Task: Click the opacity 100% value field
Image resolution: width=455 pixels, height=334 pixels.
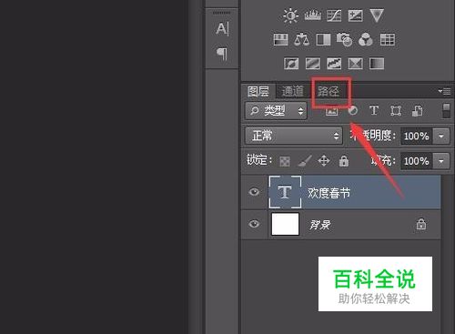Action: (417, 136)
